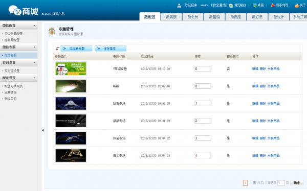
Task: Open the 微统计 tab
Action: click(x=279, y=17)
